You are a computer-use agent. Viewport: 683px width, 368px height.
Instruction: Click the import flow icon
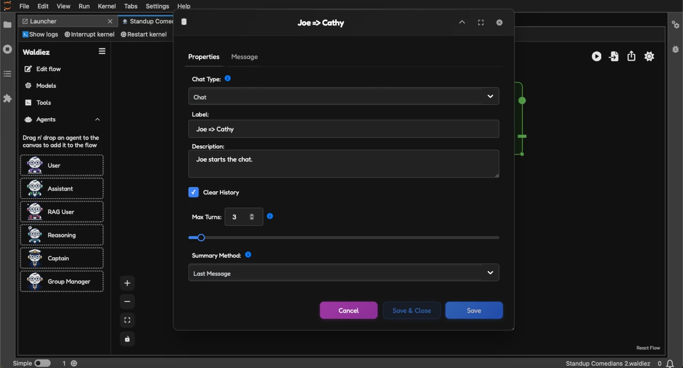pos(614,56)
